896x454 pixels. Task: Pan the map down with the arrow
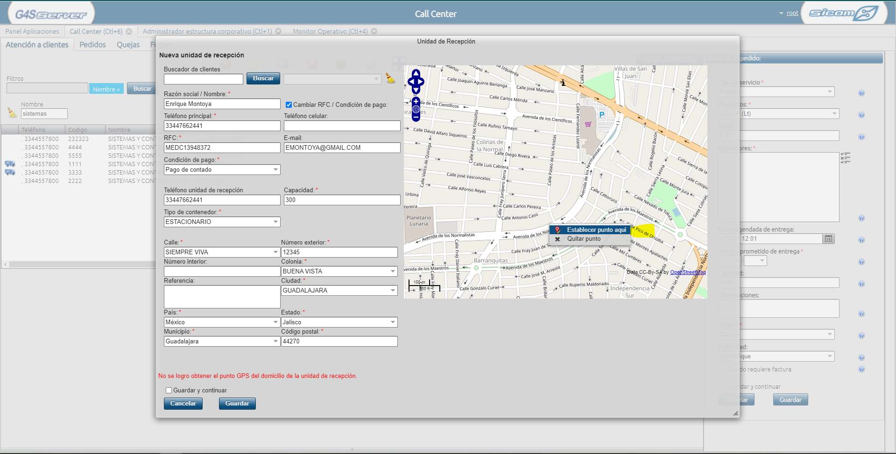pyautogui.click(x=416, y=90)
